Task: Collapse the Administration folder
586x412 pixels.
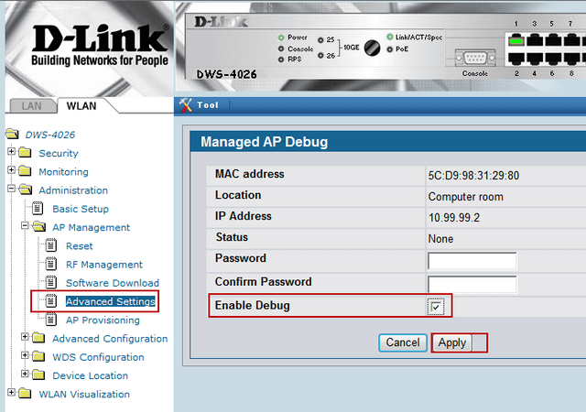Action: coord(11,190)
